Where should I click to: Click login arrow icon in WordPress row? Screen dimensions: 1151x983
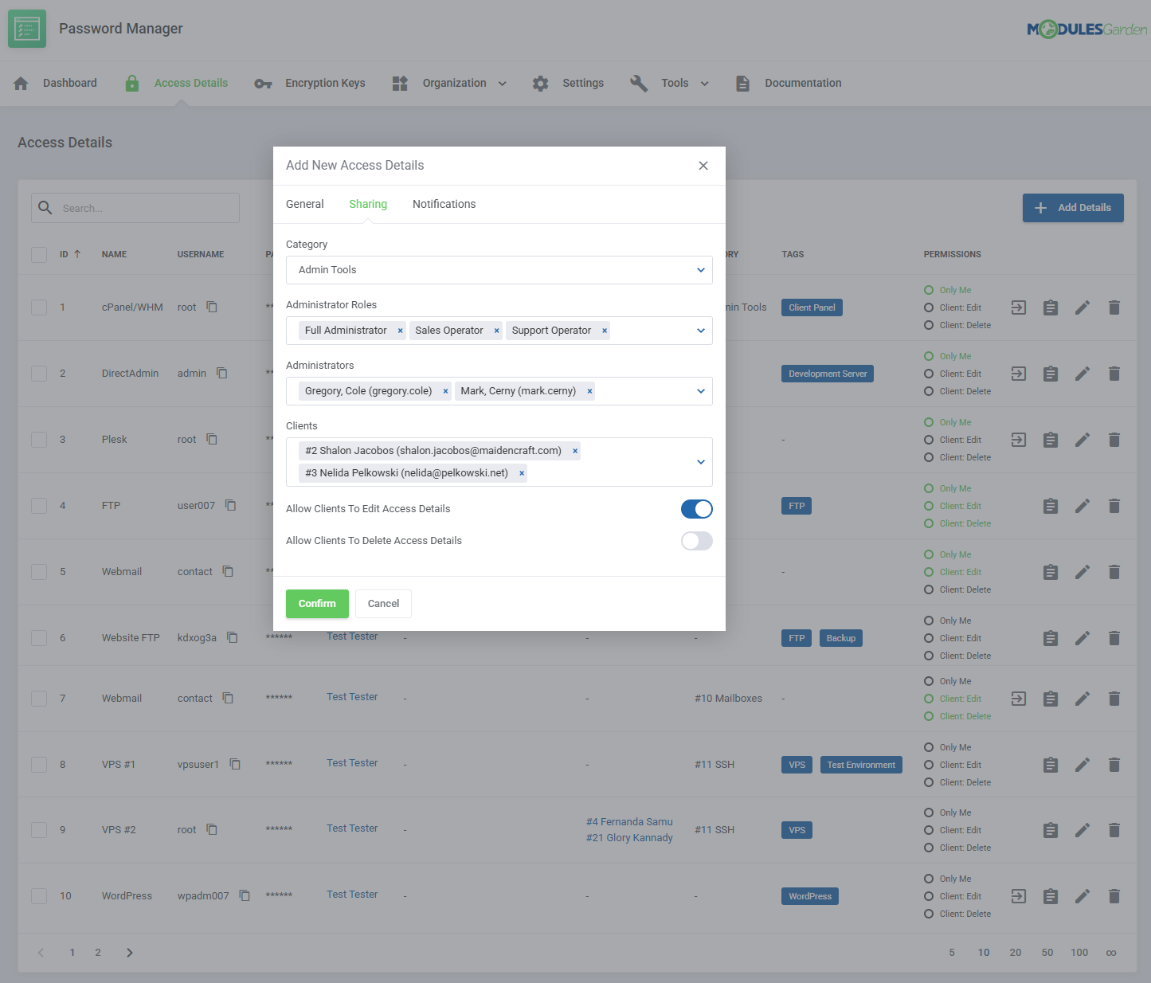tap(1019, 896)
